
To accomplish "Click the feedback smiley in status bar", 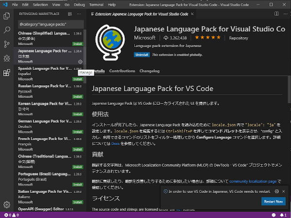I will tap(274, 215).
